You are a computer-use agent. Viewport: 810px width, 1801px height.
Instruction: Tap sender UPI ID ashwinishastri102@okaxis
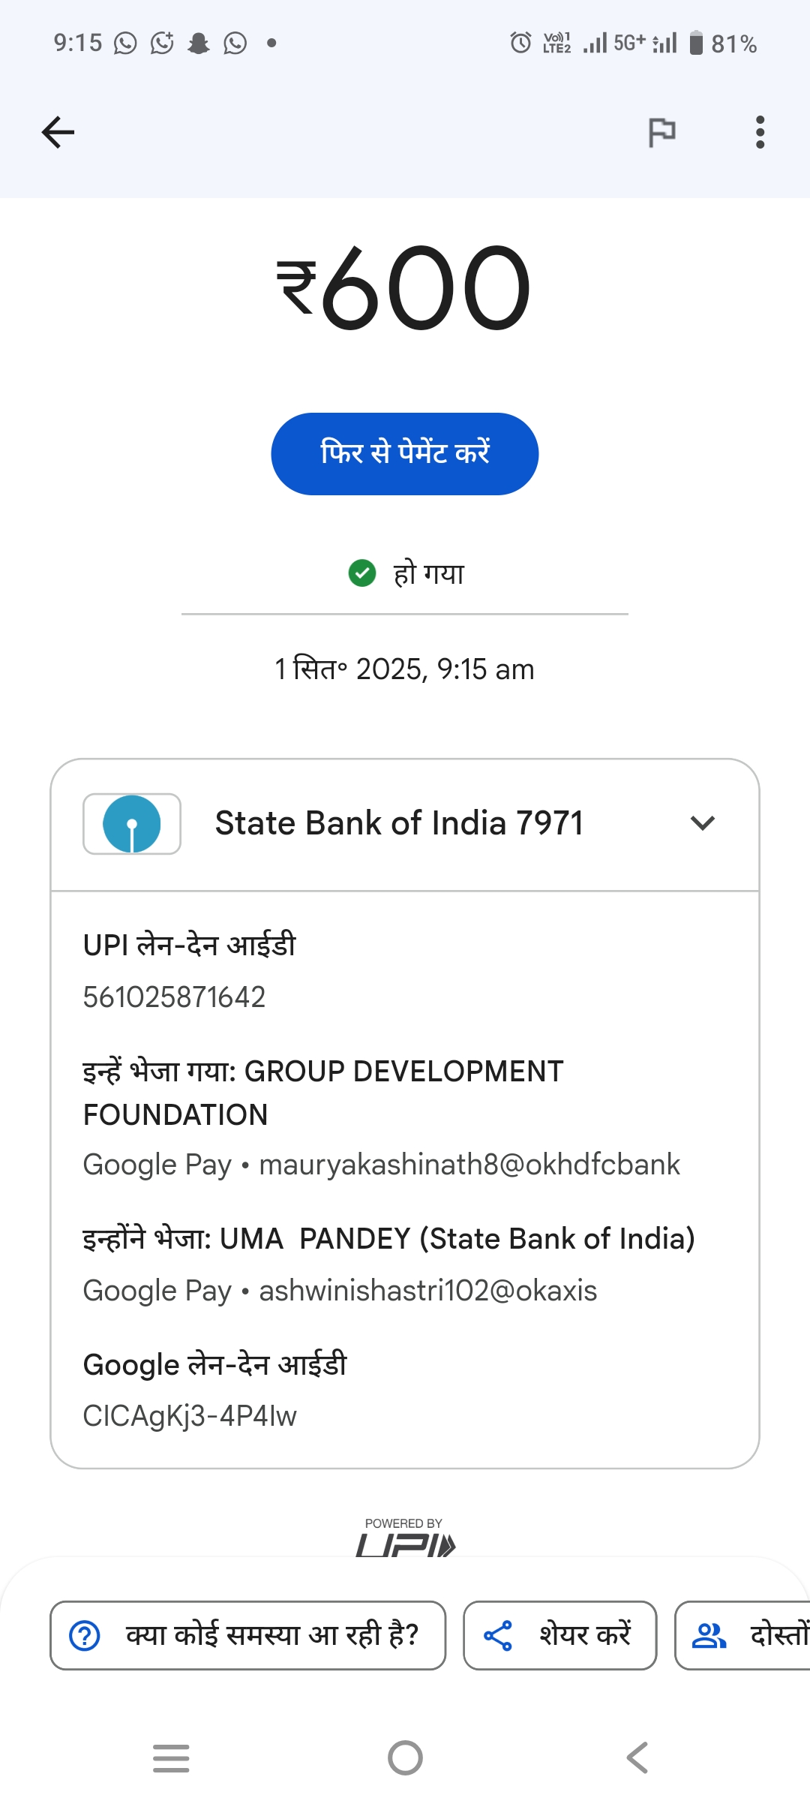pos(427,1291)
